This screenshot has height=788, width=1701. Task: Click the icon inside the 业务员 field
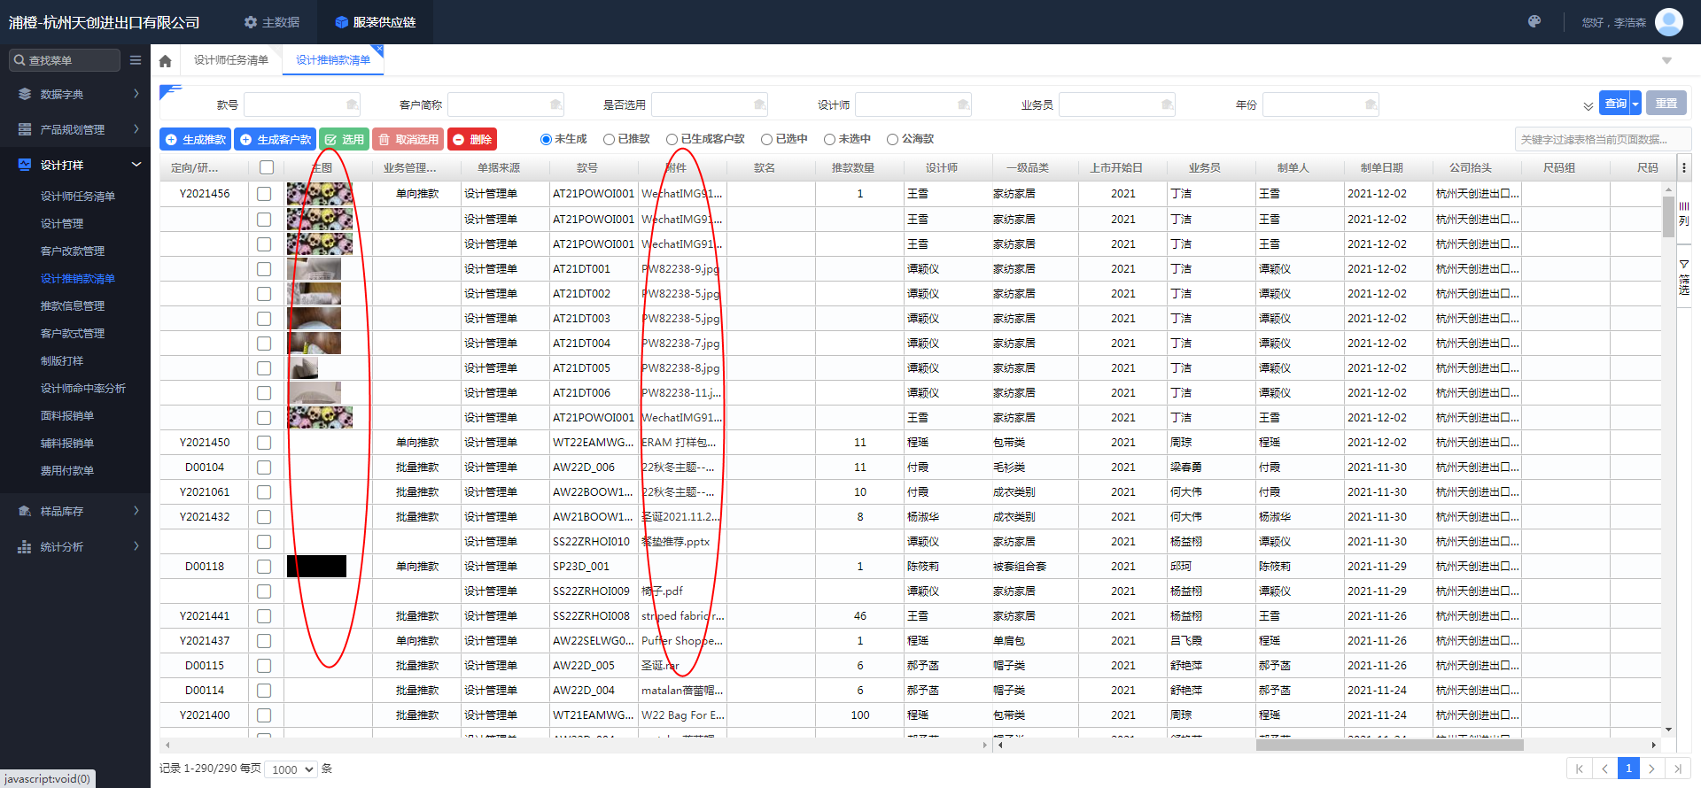pyautogui.click(x=1167, y=104)
